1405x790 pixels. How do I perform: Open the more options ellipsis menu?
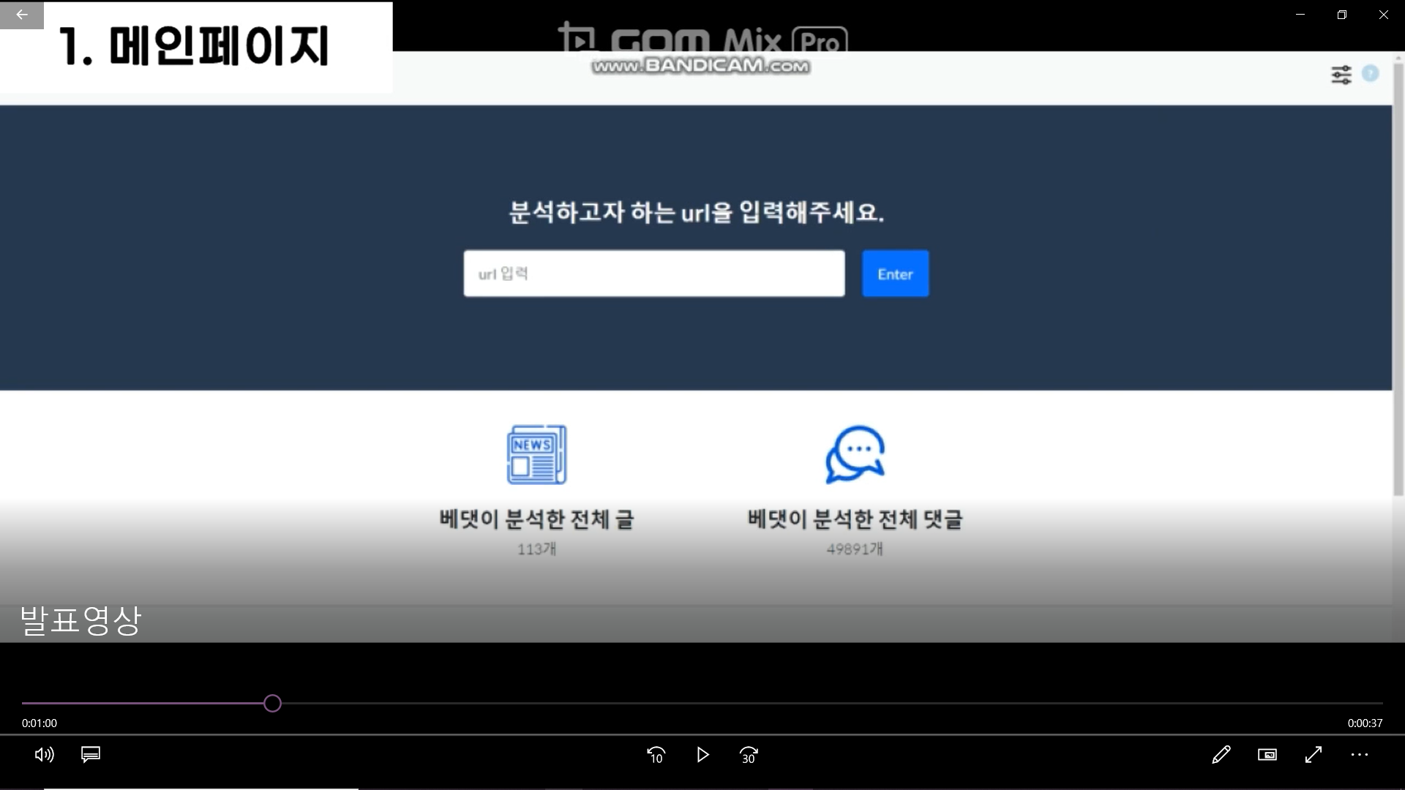coord(1360,754)
